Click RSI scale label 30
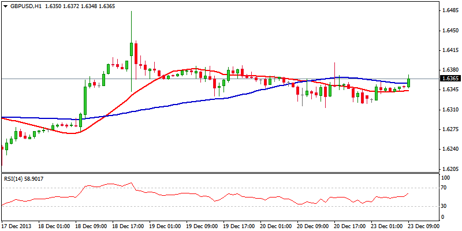The height and width of the screenshot is (231, 462). (445, 206)
